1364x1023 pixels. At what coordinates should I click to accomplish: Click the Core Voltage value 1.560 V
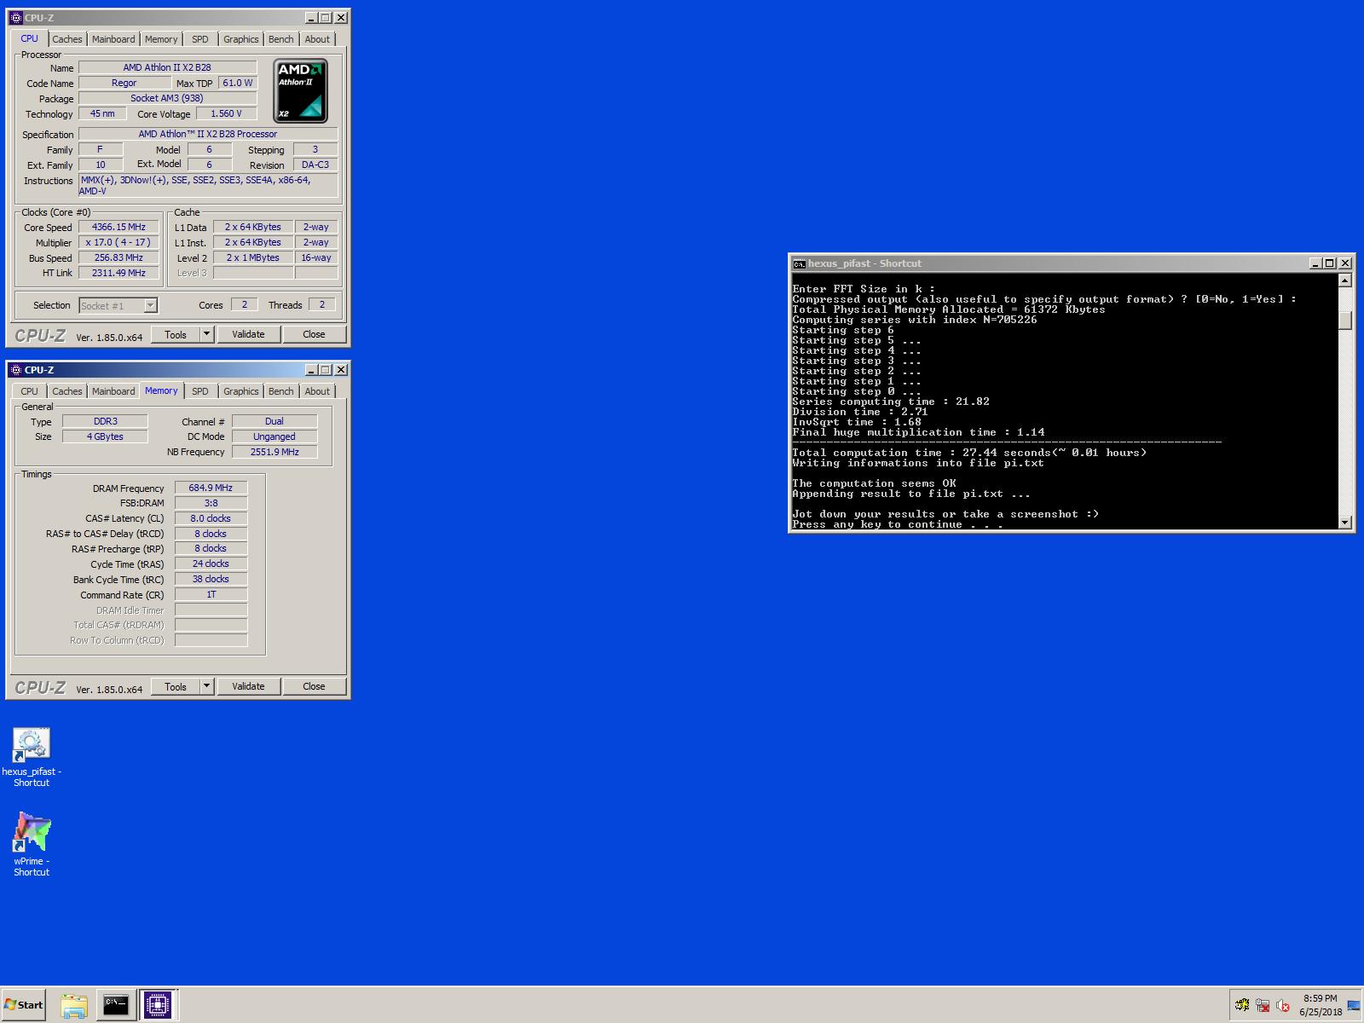pyautogui.click(x=226, y=113)
